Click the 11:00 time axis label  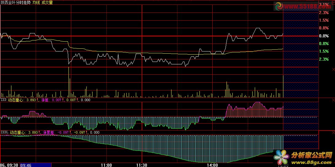click(x=106, y=165)
